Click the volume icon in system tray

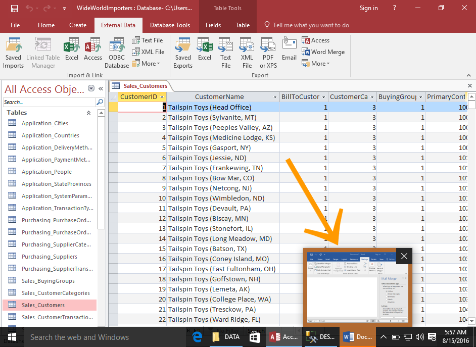420,337
